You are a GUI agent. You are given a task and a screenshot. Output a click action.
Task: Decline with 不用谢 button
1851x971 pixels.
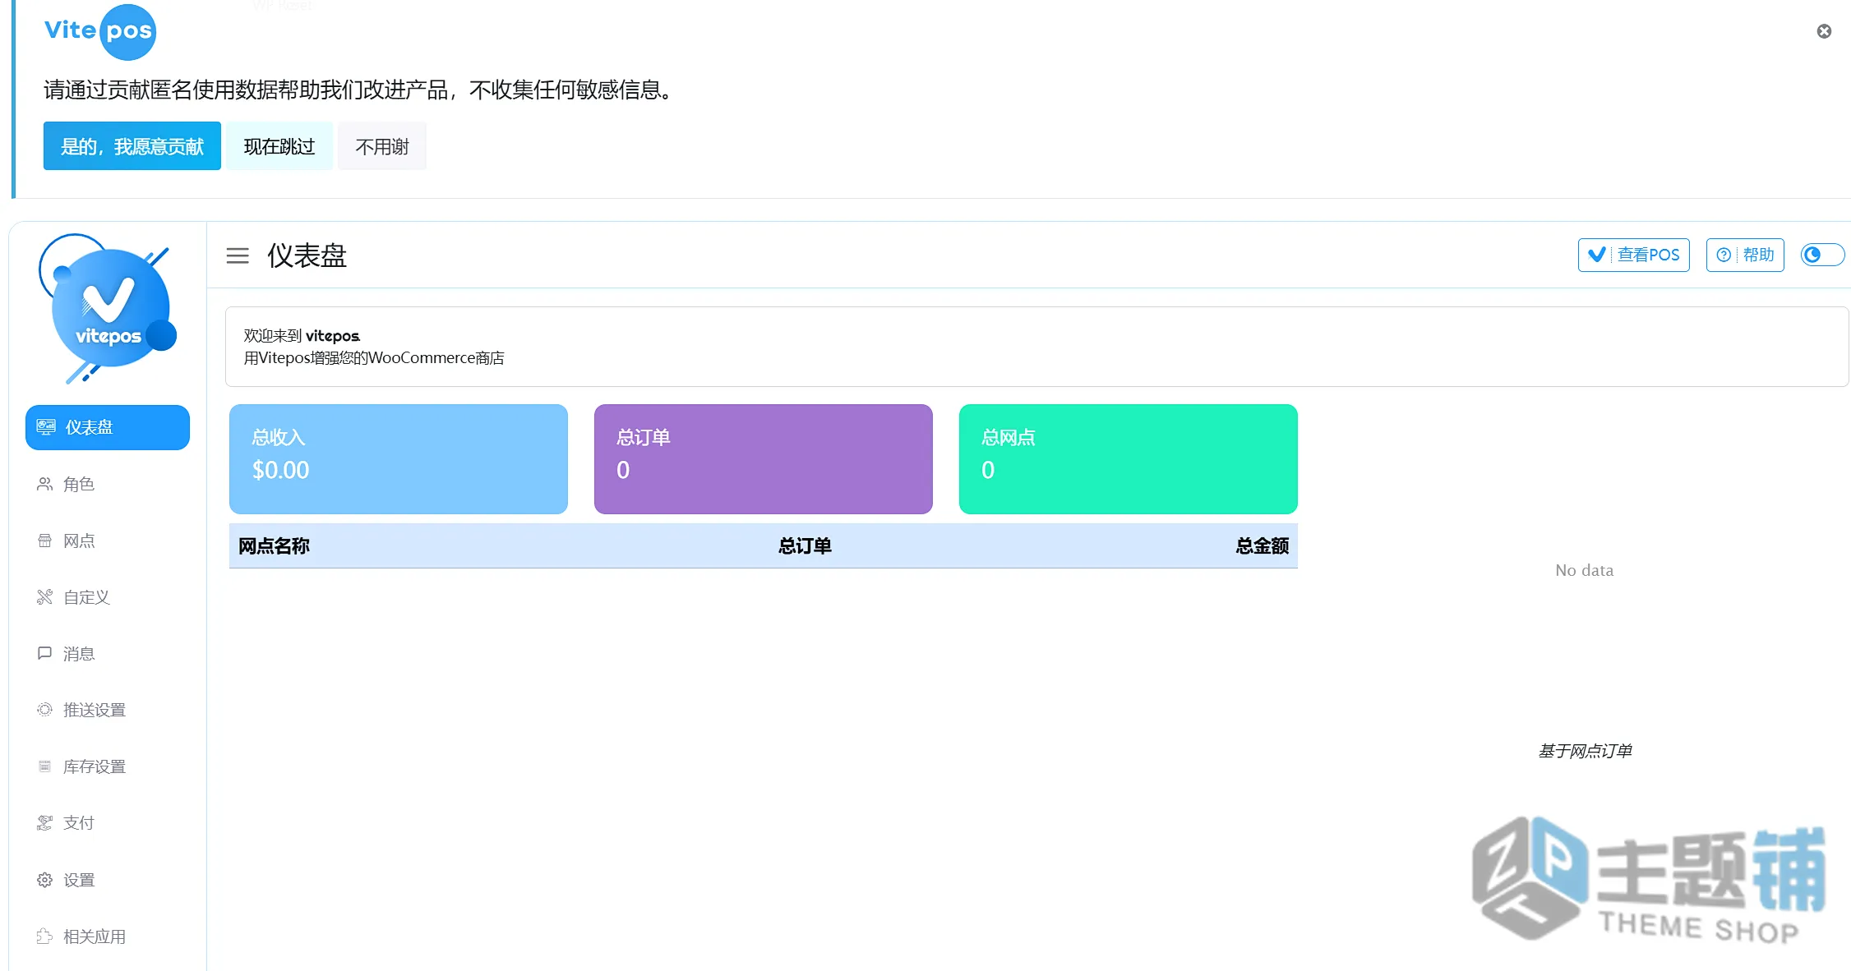point(382,146)
